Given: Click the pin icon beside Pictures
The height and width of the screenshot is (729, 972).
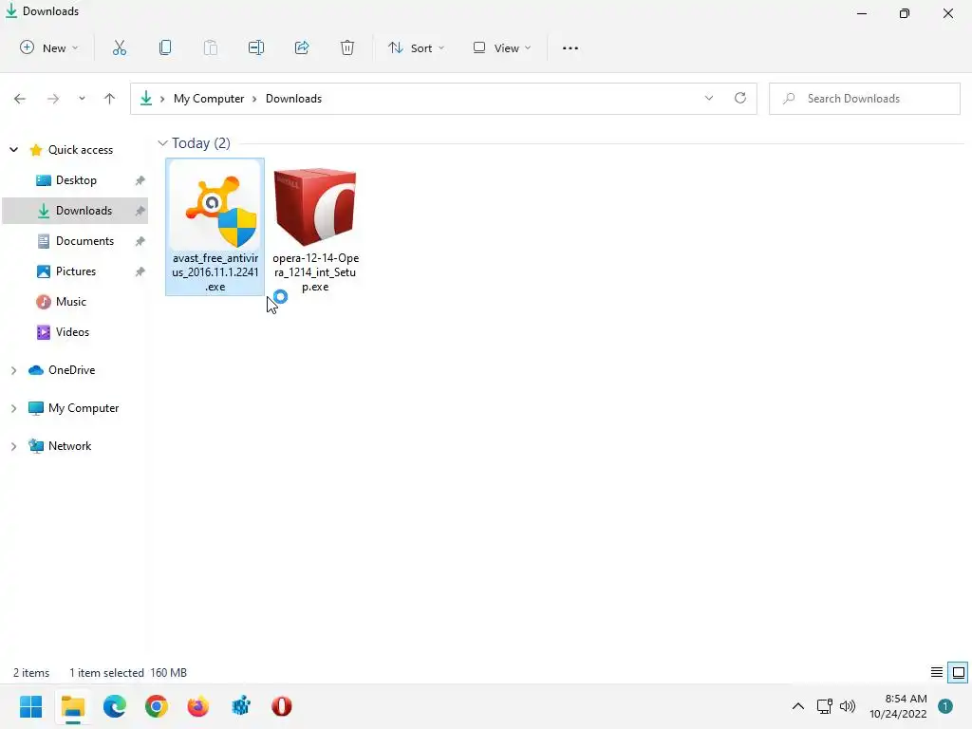Looking at the screenshot, I should pos(140,271).
